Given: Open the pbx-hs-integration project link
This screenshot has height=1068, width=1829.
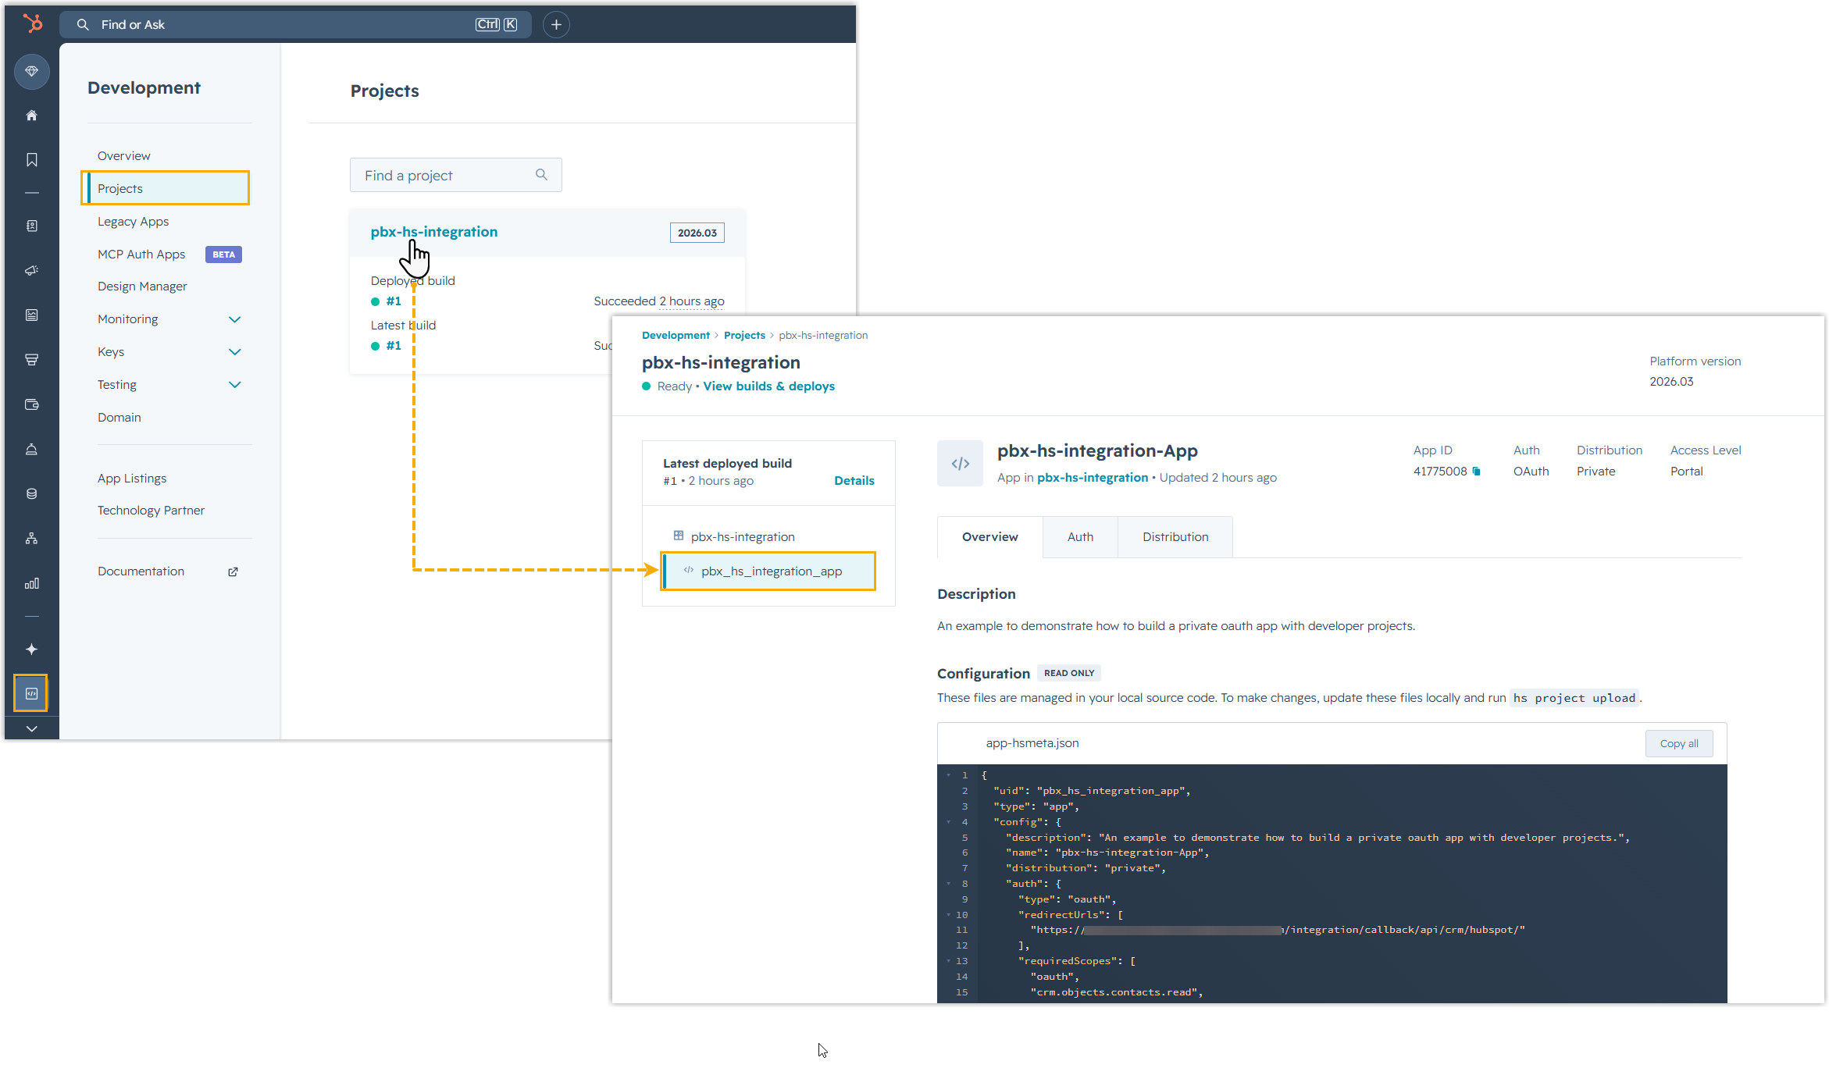Looking at the screenshot, I should pyautogui.click(x=433, y=232).
